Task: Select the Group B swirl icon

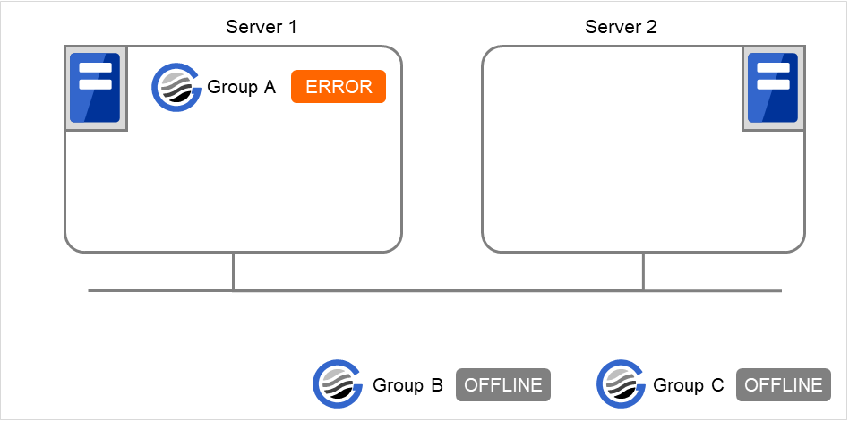Action: pos(337,385)
